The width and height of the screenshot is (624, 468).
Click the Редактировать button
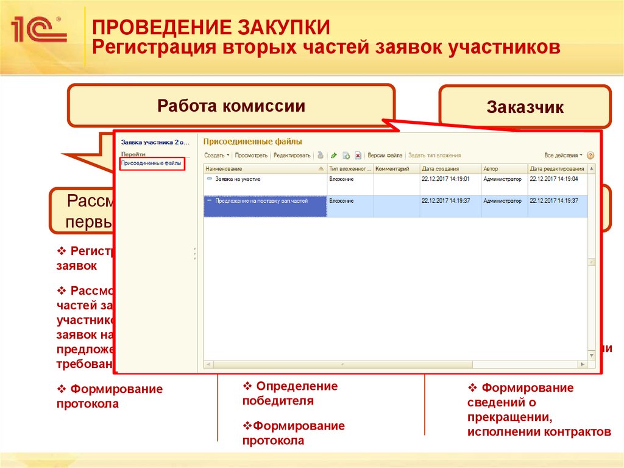point(292,154)
